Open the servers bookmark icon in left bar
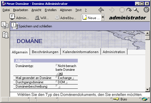Screen dimensions: 151x103 pos(5,26)
